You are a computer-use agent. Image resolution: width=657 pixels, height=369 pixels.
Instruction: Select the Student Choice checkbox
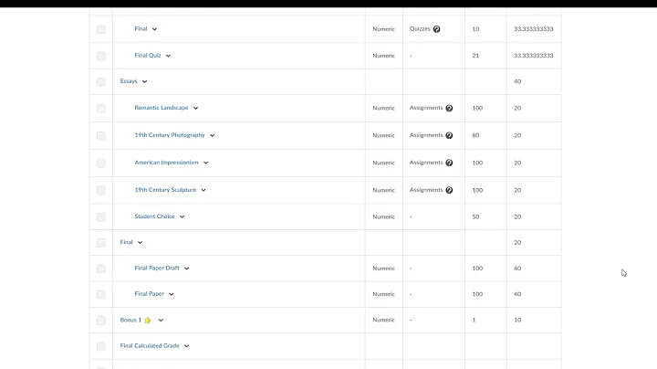(101, 217)
